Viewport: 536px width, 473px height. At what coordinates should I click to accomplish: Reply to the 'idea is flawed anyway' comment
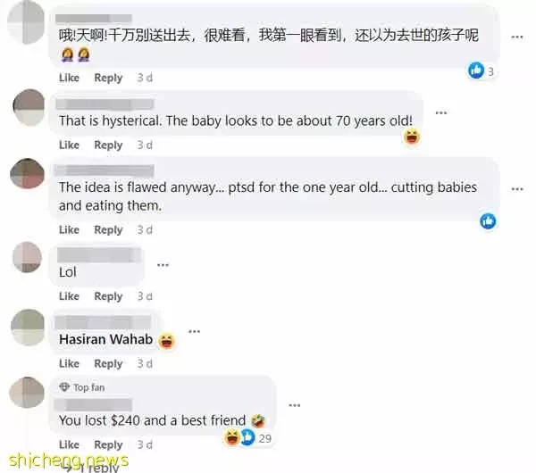(108, 230)
